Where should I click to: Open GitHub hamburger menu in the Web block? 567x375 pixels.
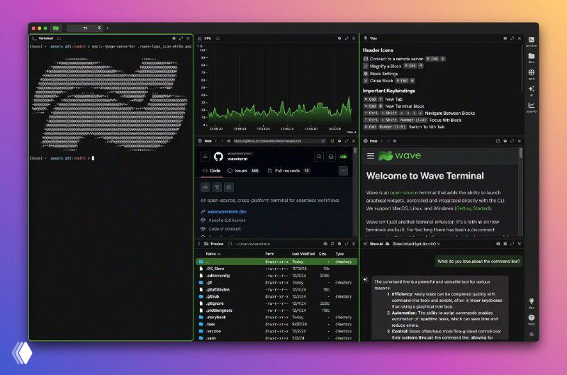[205, 157]
